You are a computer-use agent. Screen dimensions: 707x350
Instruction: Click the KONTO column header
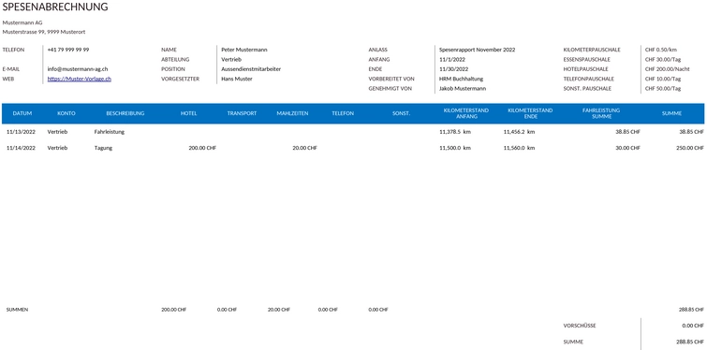tap(66, 113)
